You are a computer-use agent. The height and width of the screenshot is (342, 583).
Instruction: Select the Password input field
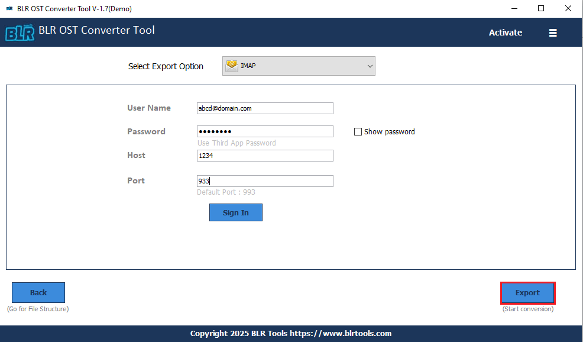click(x=265, y=131)
